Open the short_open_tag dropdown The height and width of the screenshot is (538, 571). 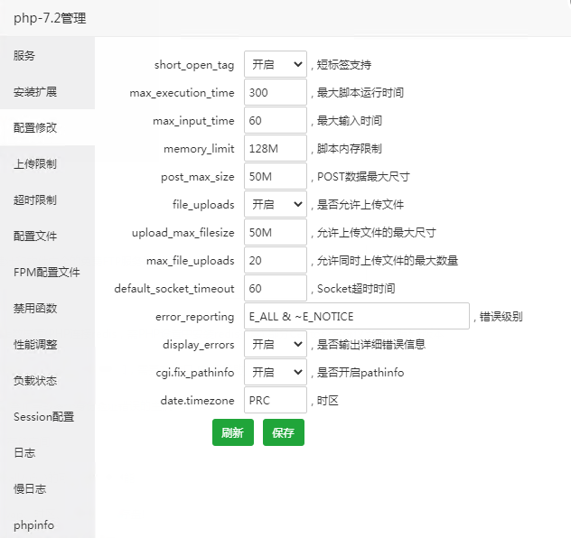point(275,64)
